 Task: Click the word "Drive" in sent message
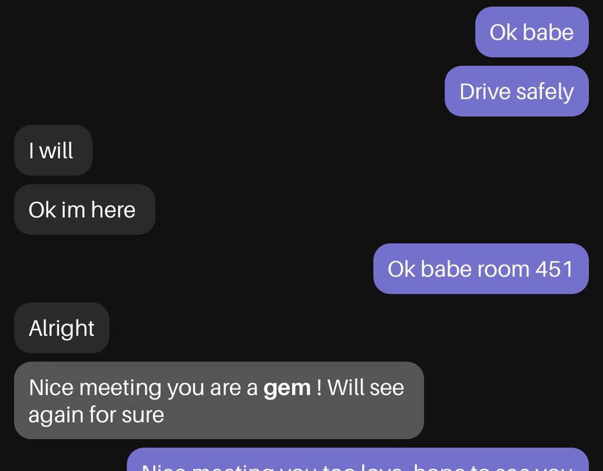point(485,91)
